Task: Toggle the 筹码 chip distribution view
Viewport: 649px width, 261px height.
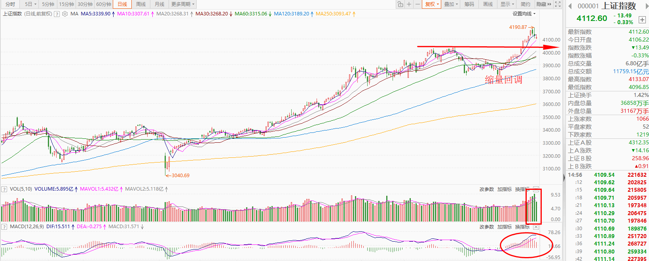Action: pyautogui.click(x=469, y=4)
